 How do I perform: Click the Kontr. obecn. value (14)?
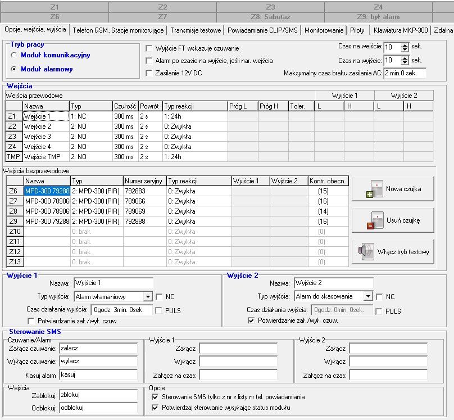[x=328, y=211]
